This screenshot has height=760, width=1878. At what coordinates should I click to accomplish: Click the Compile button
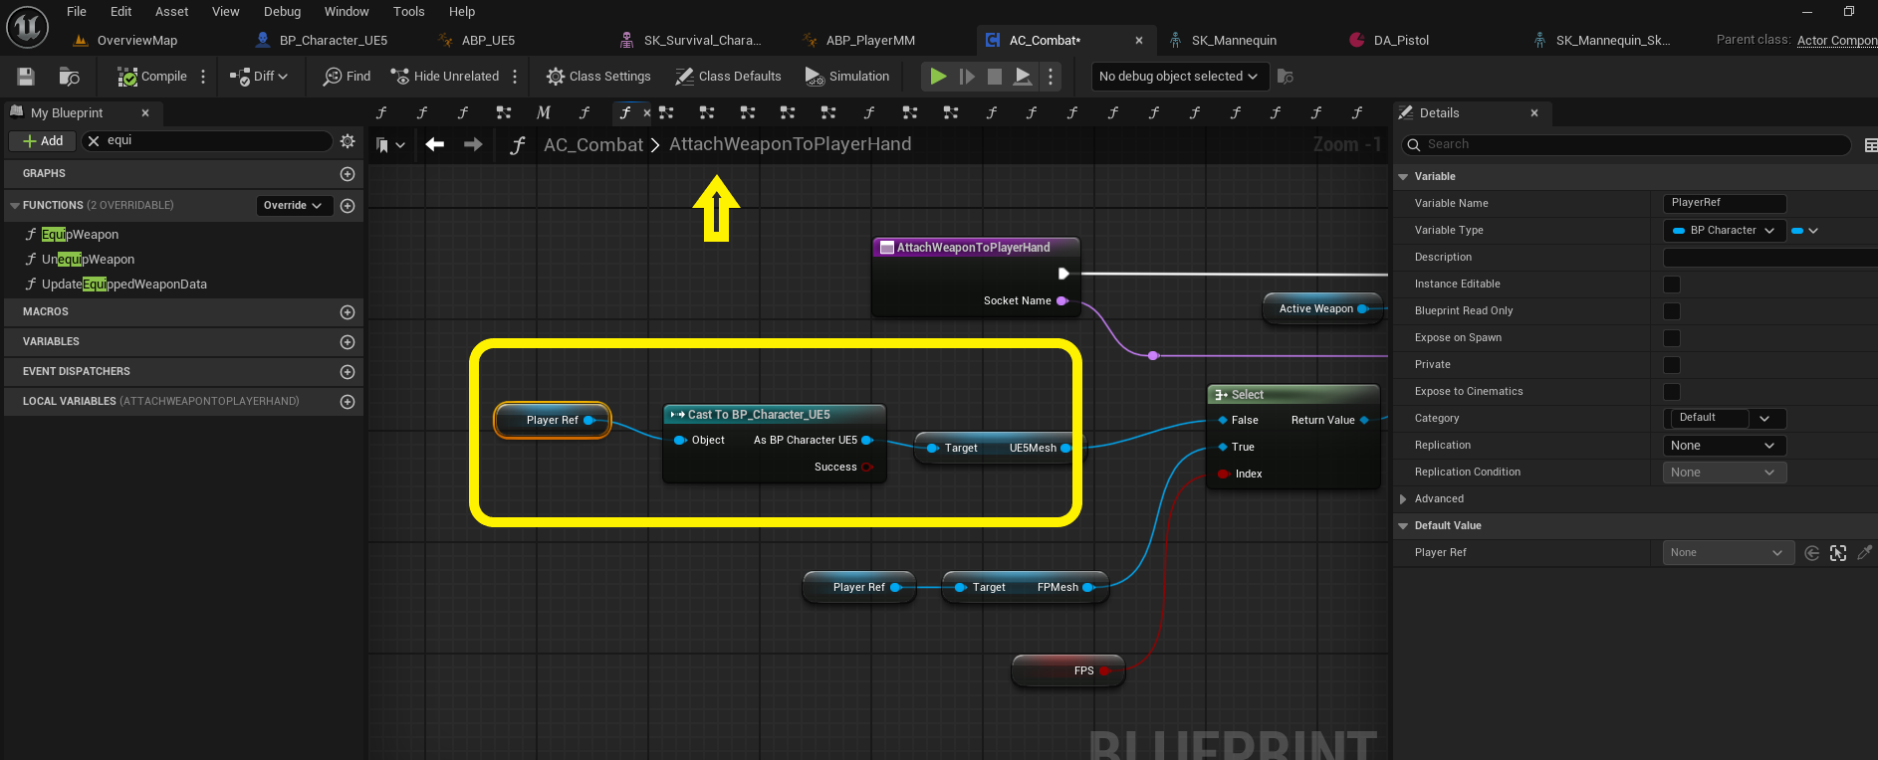[x=152, y=77]
